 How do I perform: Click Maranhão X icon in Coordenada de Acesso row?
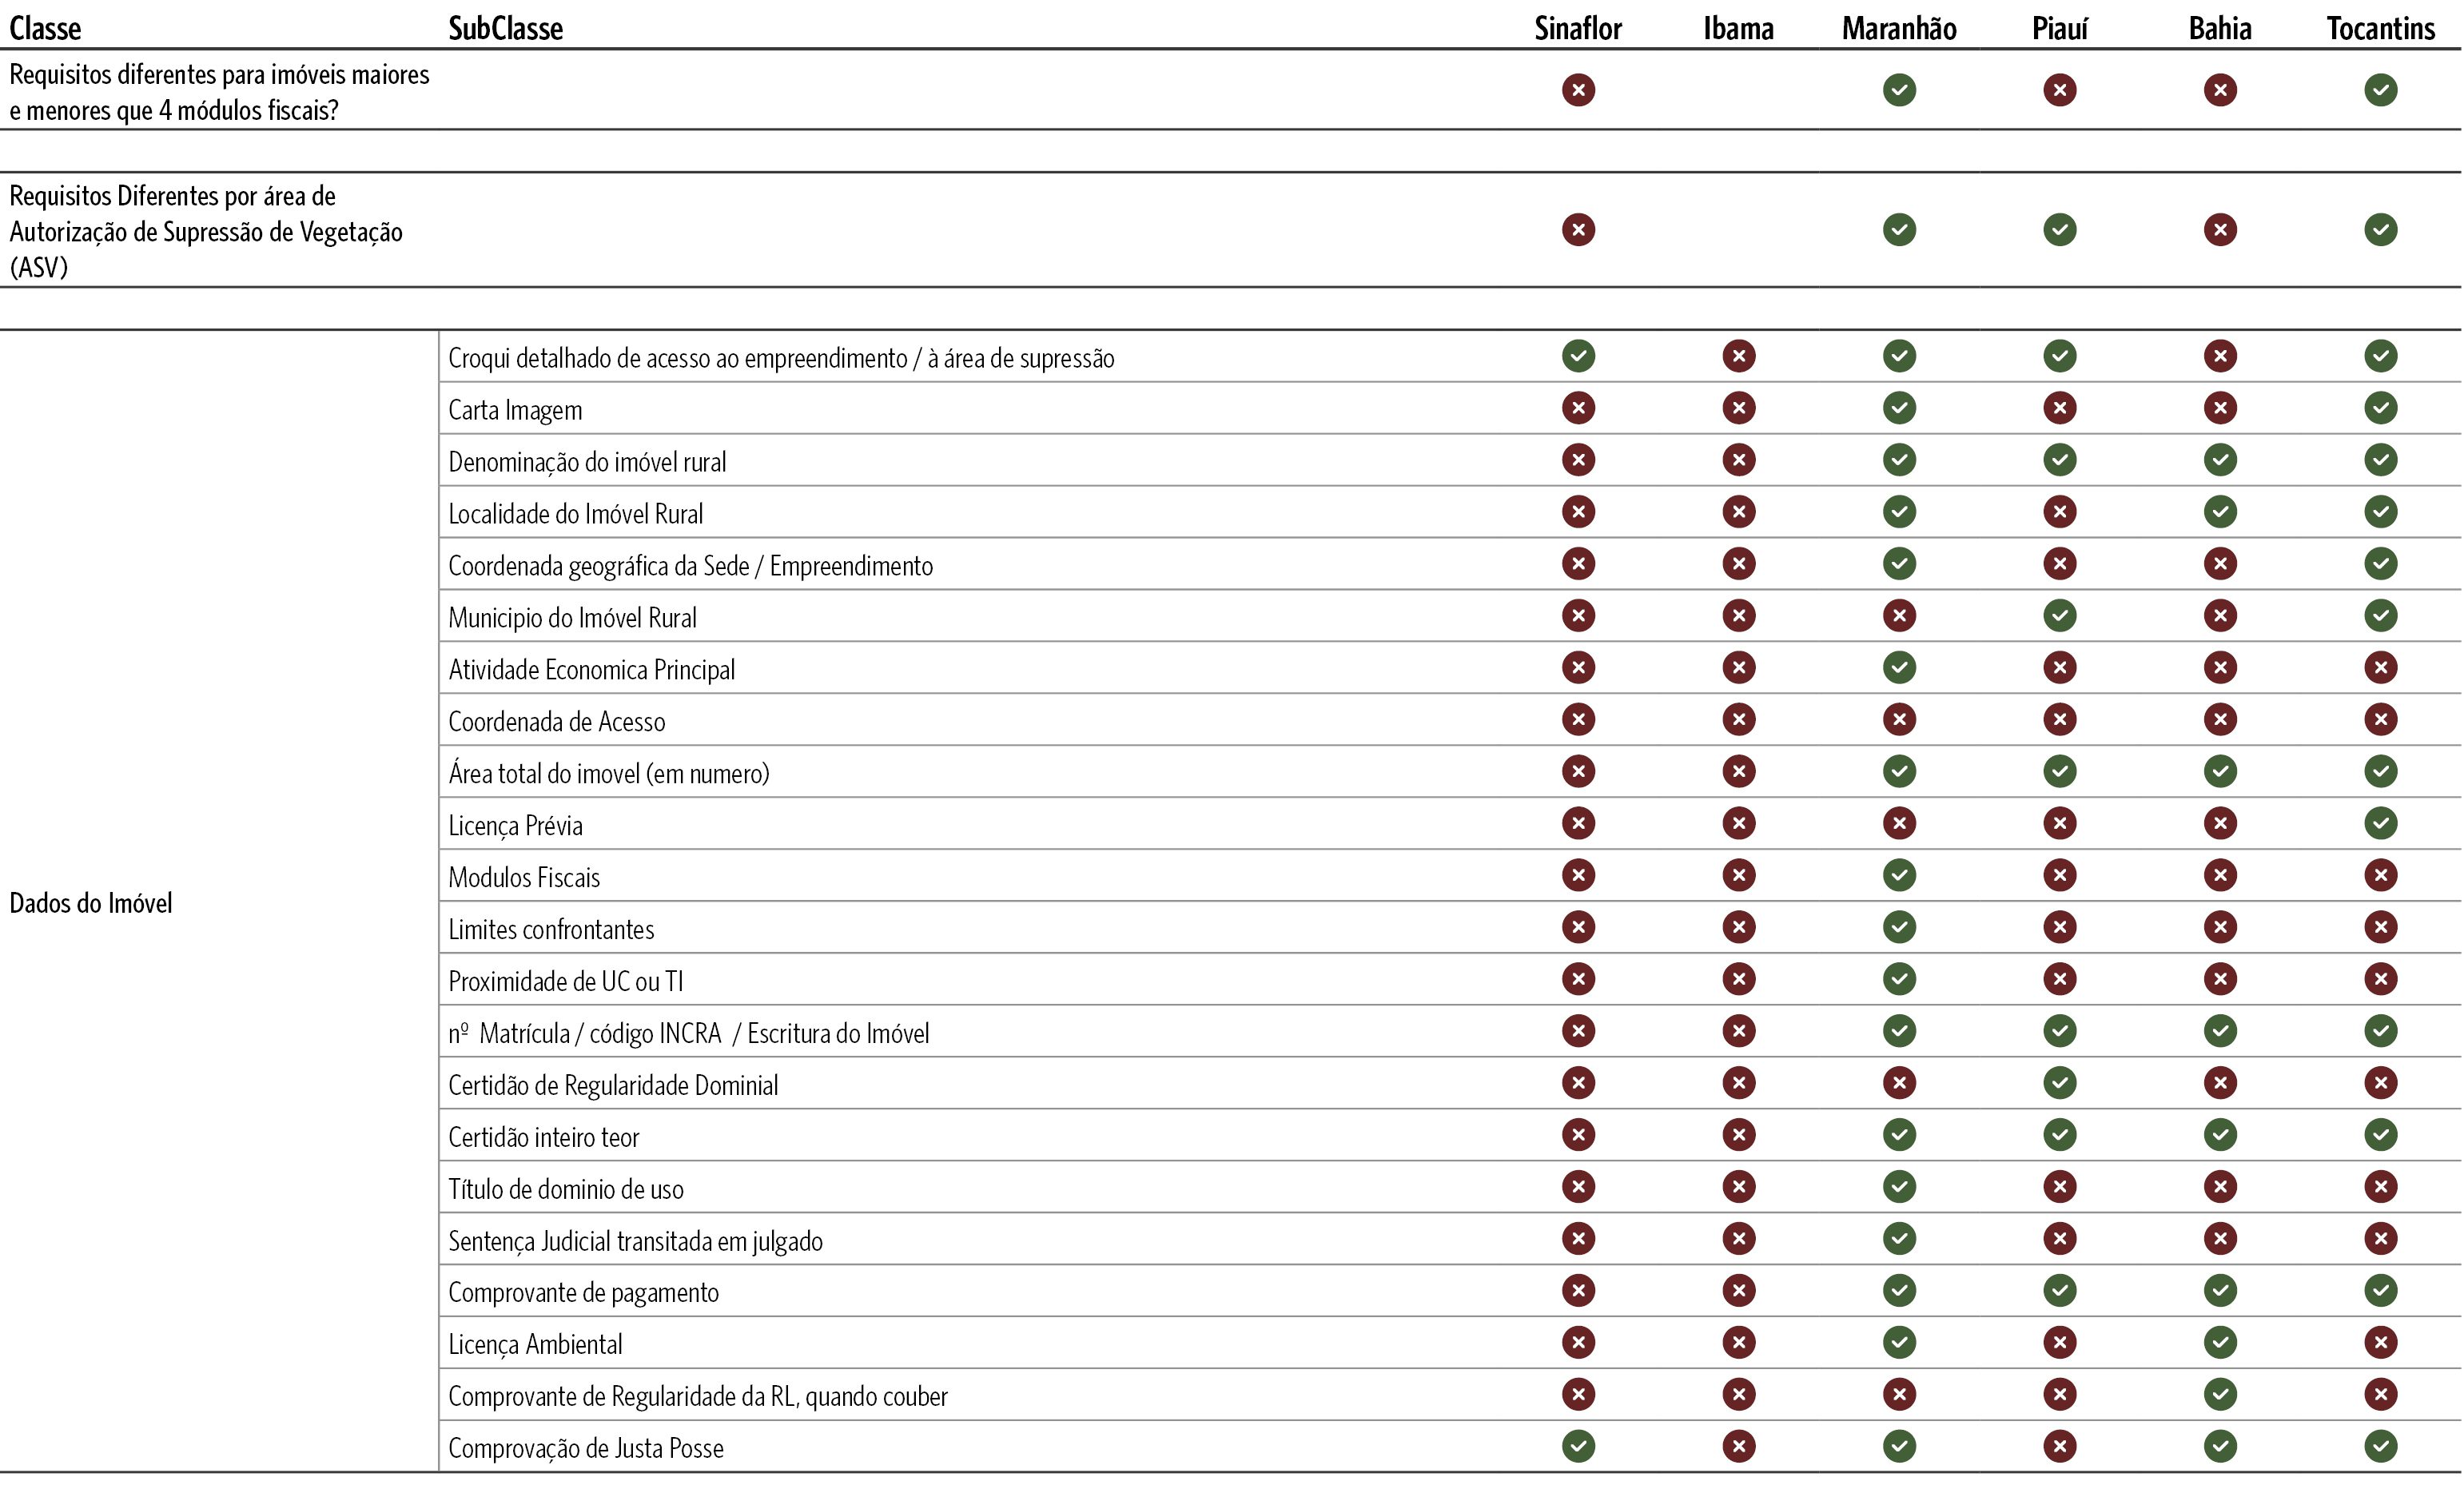pos(1899,719)
